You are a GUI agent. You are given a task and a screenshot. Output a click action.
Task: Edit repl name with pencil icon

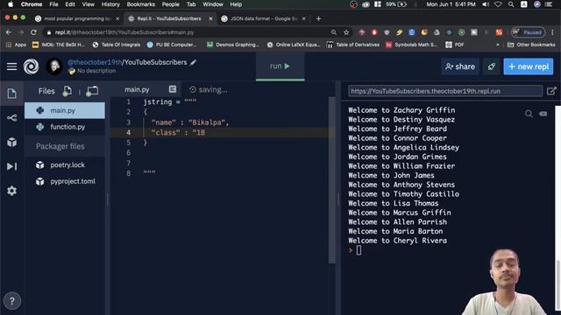pos(193,62)
